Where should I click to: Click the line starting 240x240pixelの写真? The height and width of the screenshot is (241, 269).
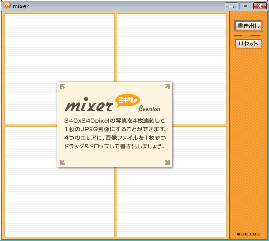(x=115, y=120)
